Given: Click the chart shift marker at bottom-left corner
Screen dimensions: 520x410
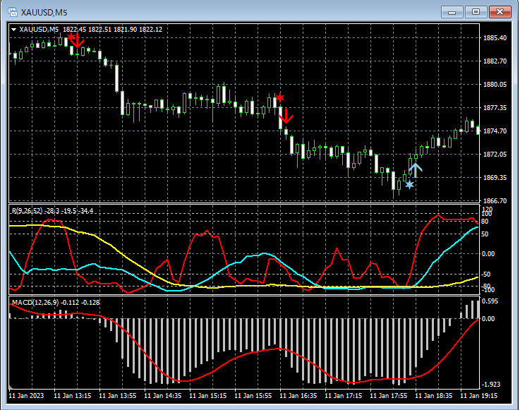Looking at the screenshot, I should pyautogui.click(x=12, y=387).
